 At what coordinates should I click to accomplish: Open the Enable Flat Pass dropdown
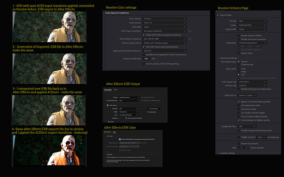pyautogui.click(x=247, y=126)
